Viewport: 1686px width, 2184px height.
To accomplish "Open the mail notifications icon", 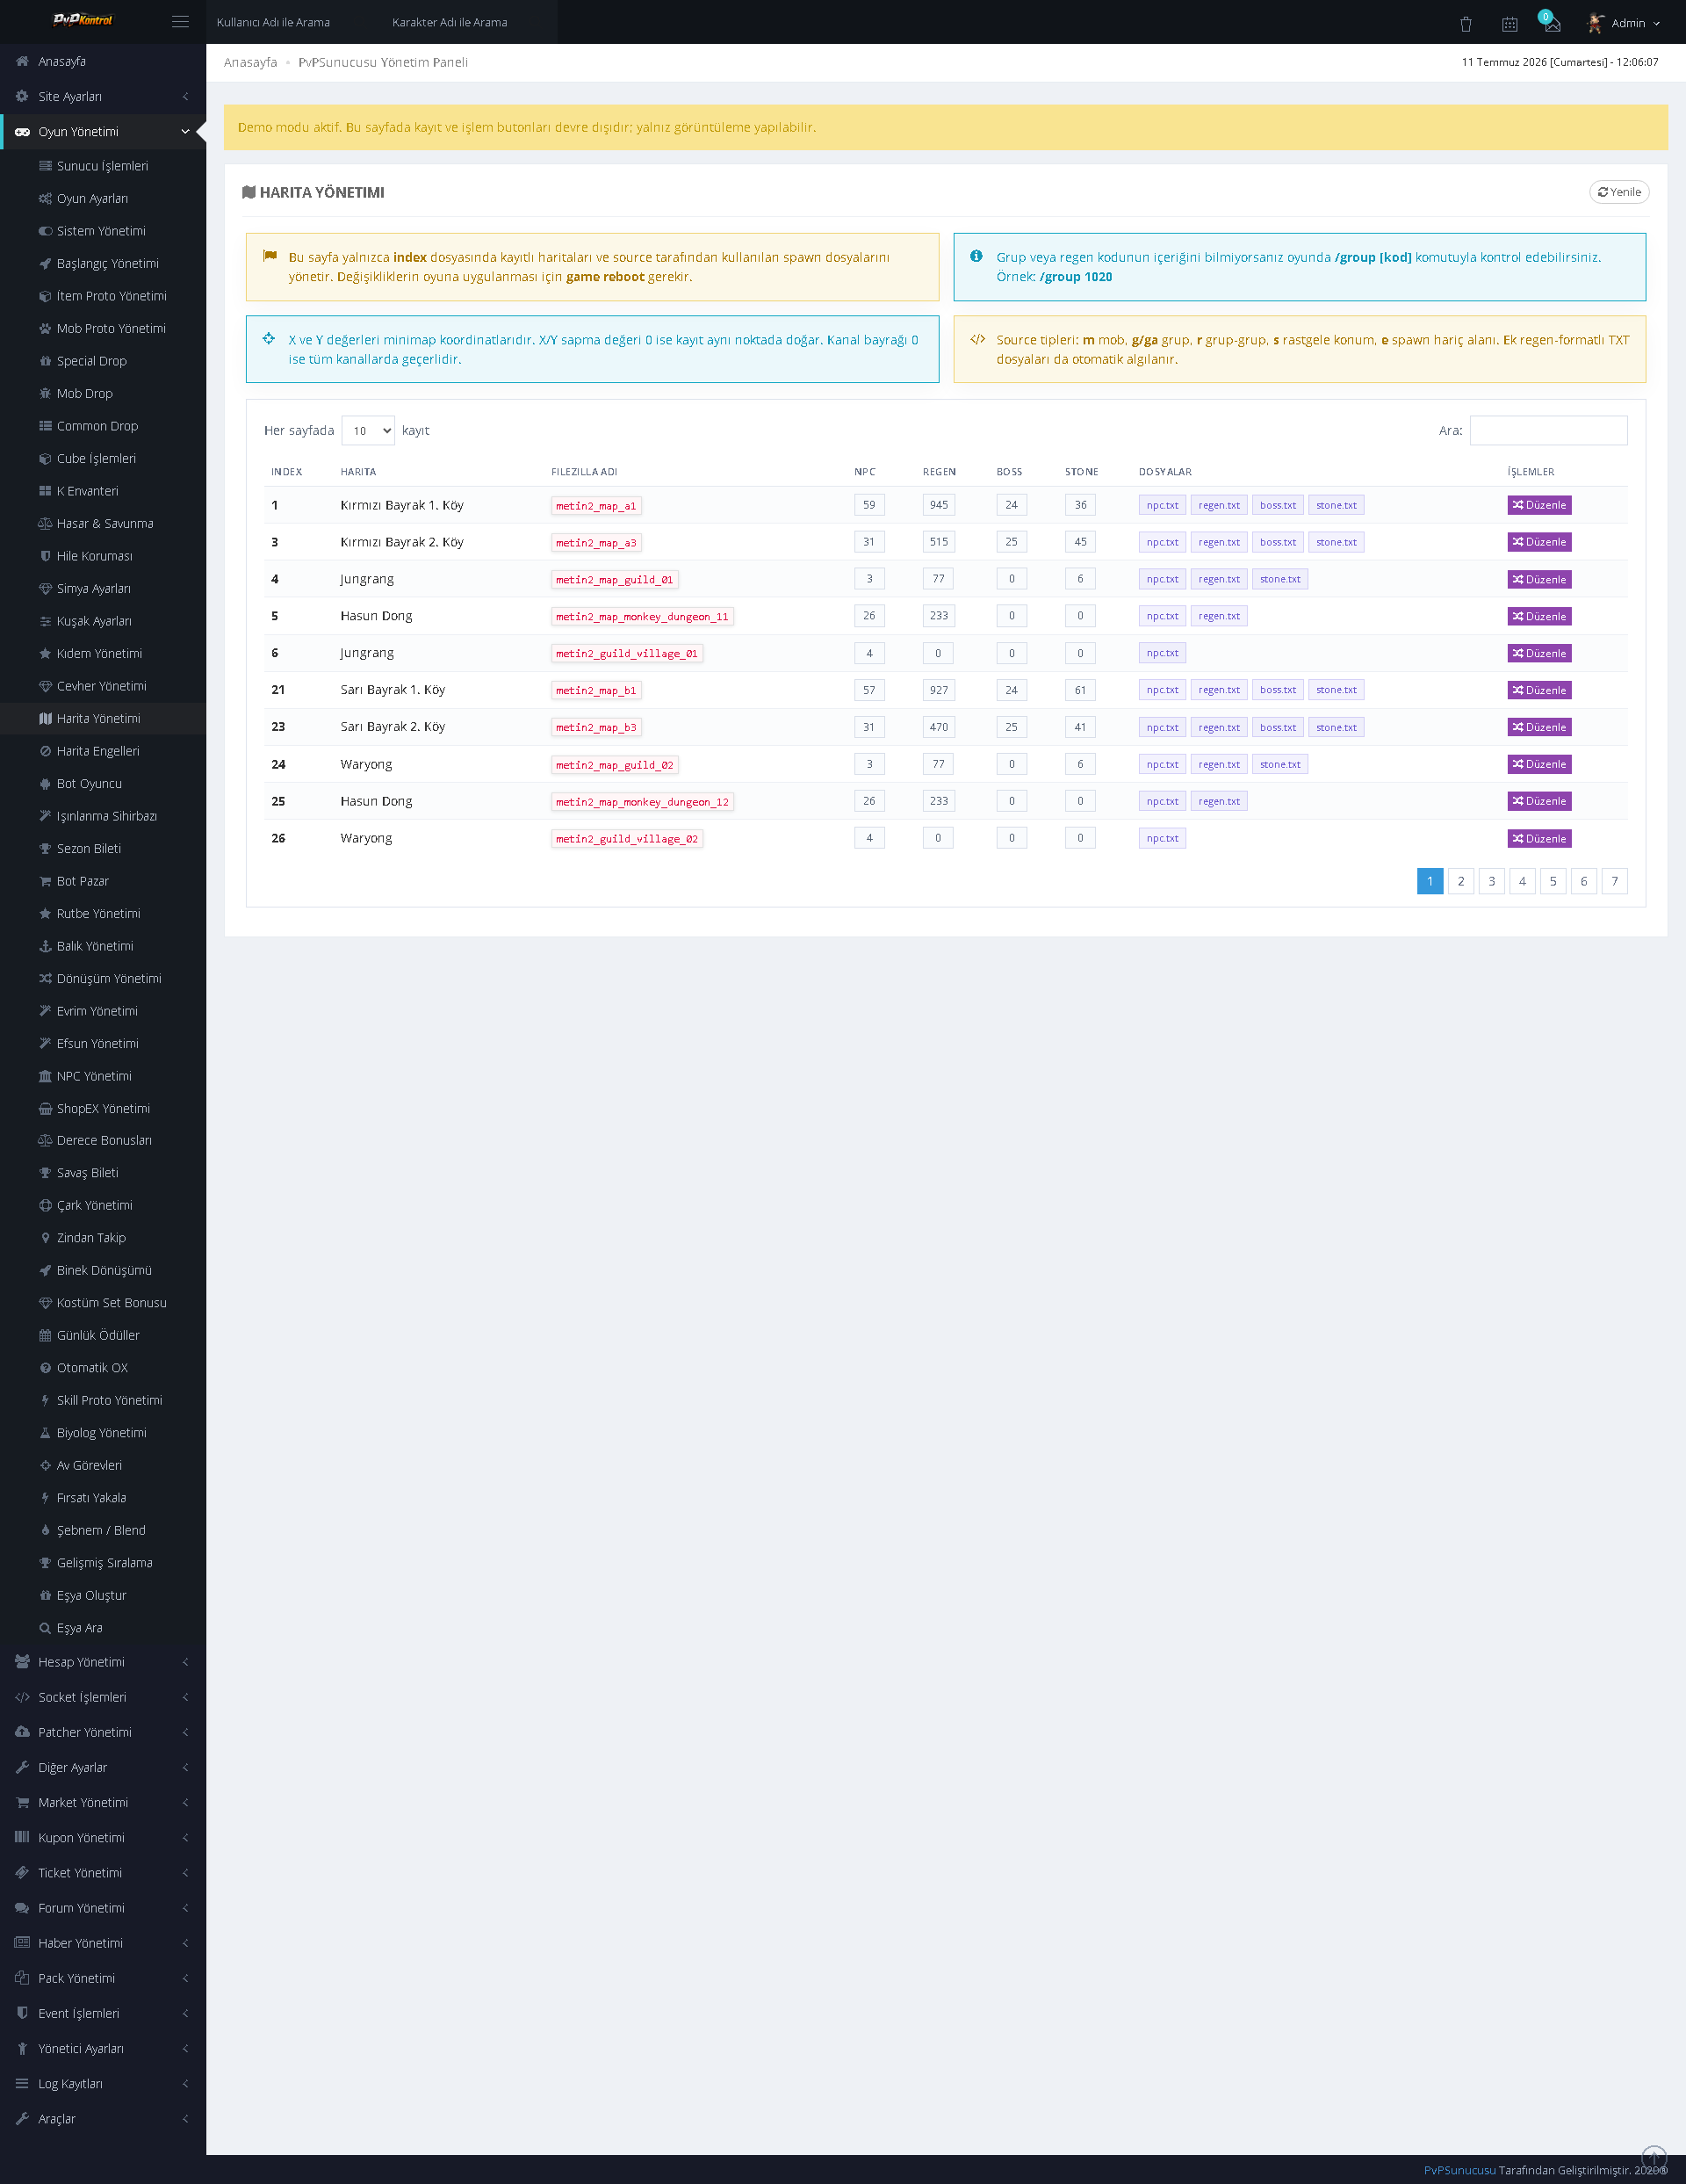I will (1552, 24).
